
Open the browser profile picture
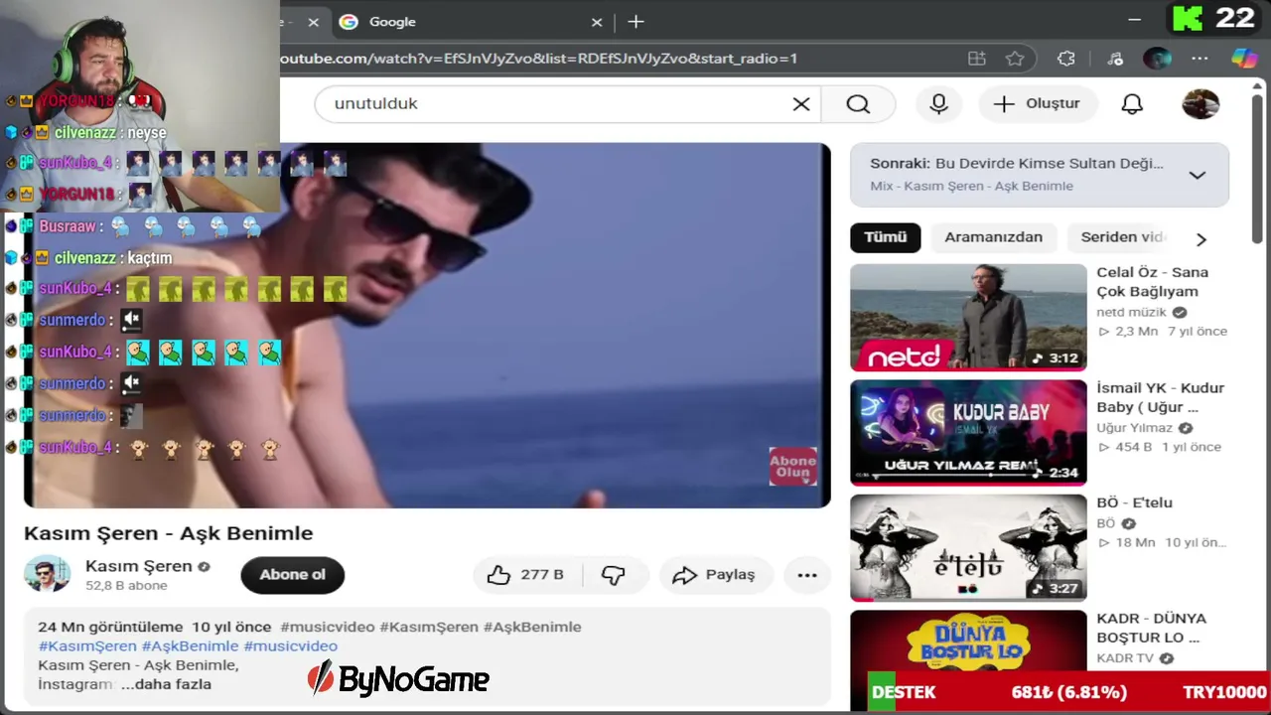point(1157,59)
